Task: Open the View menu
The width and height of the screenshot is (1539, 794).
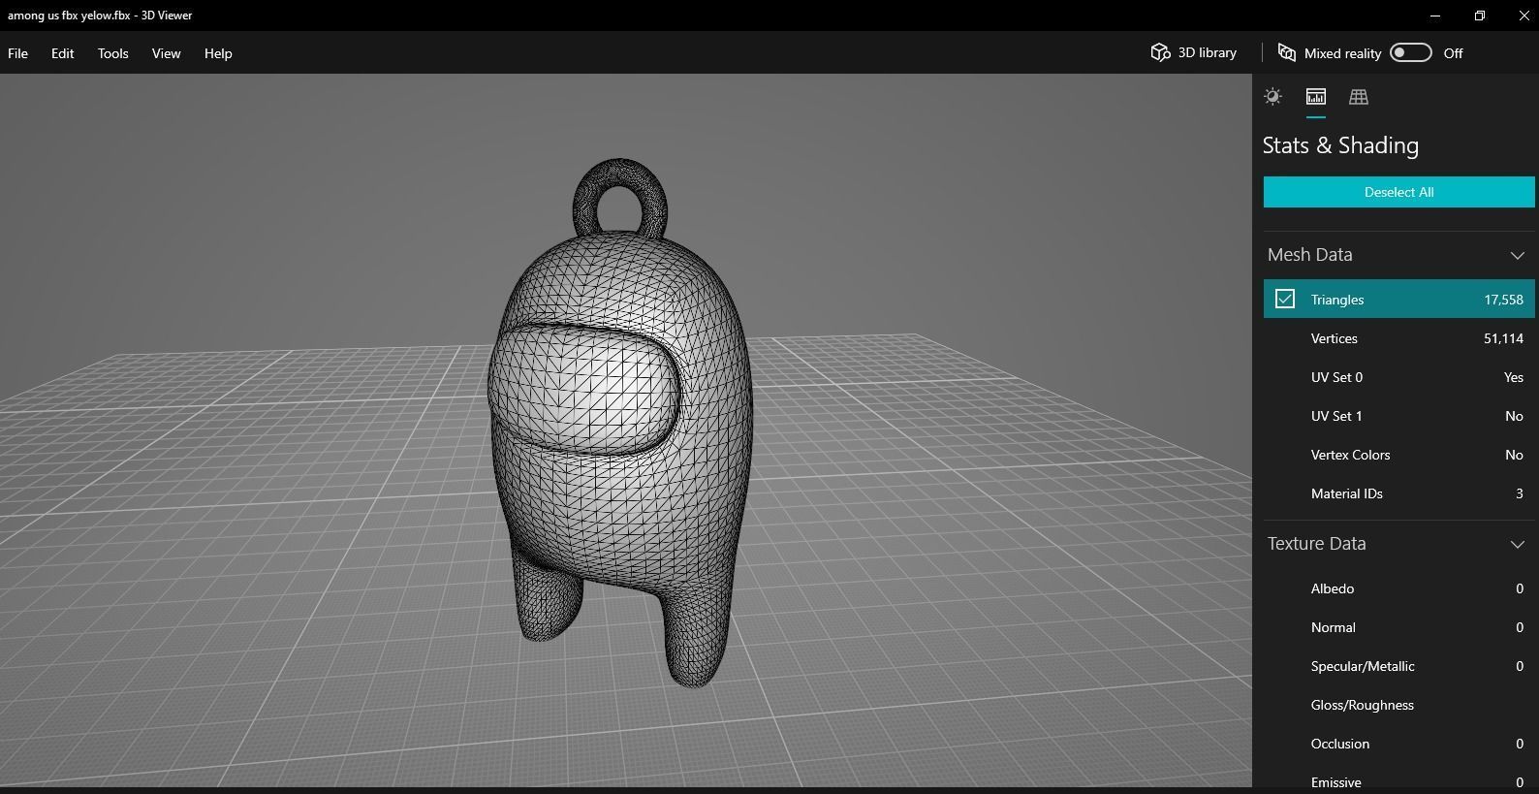Action: [x=166, y=53]
